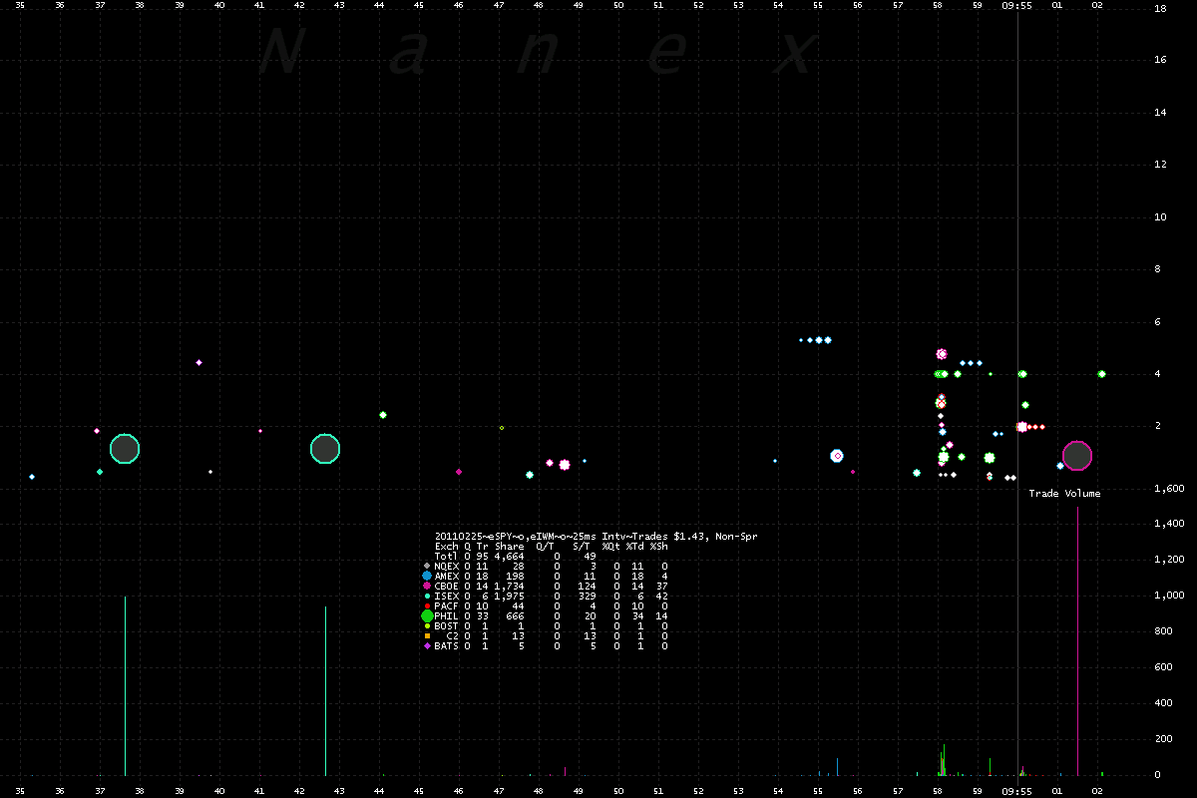Click the 'Totl' summary row label

click(447, 556)
